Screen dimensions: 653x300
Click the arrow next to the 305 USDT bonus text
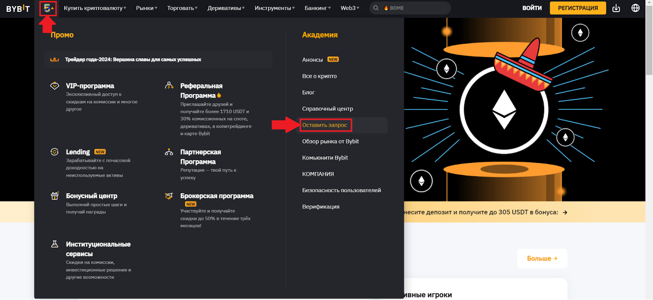pyautogui.click(x=565, y=213)
